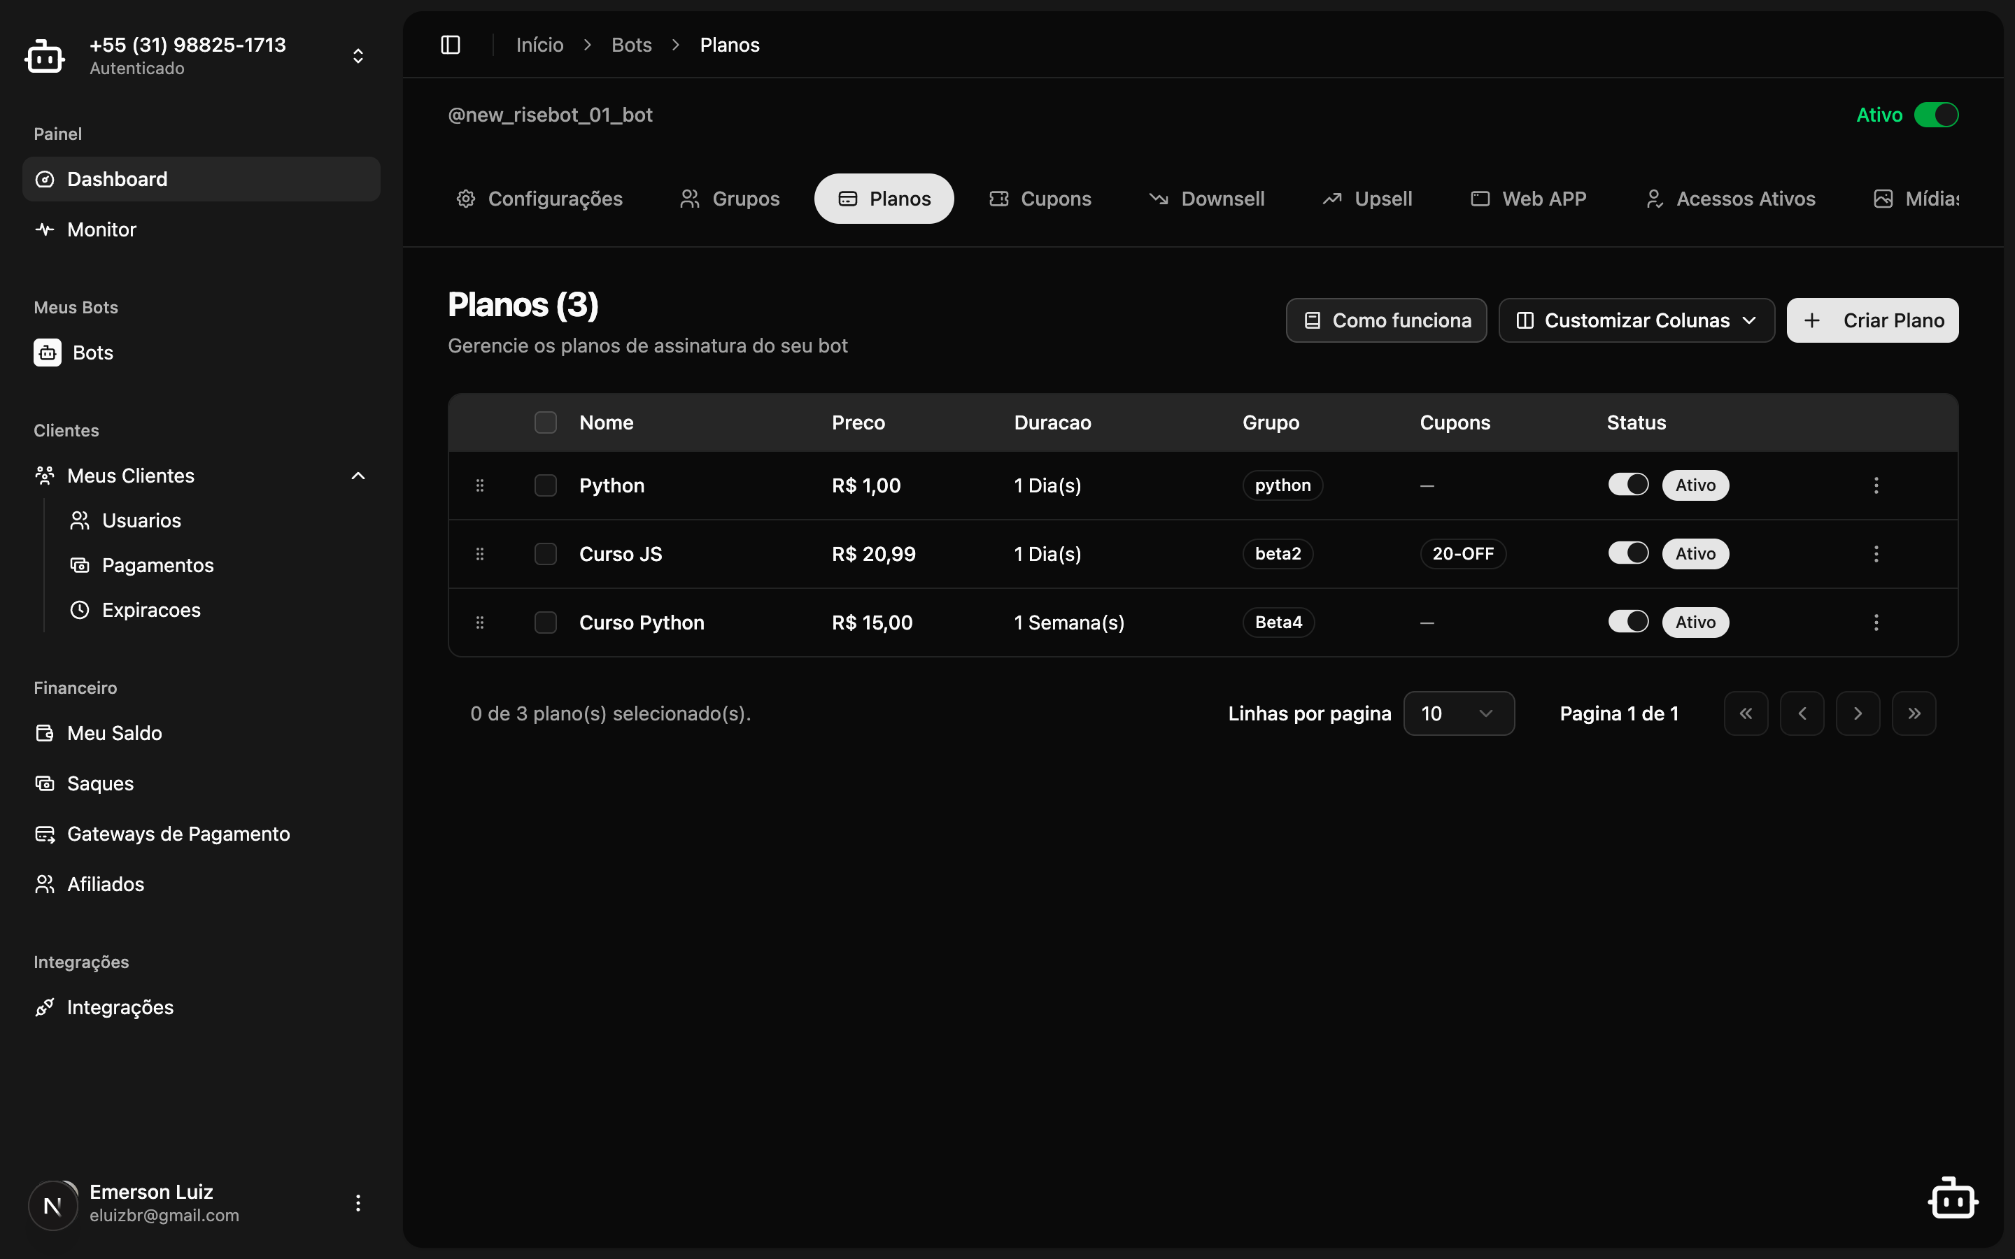Toggle the Curso Python plan status switch
The width and height of the screenshot is (2015, 1259).
pos(1628,621)
